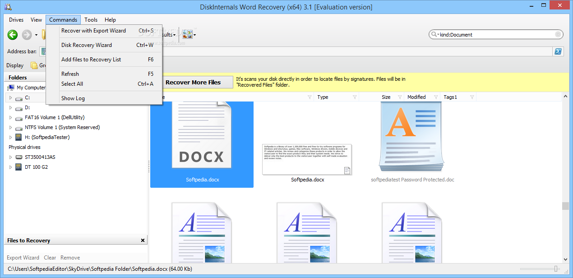Choose Add files to Recovery List
This screenshot has height=278, width=573.
[x=104, y=60]
